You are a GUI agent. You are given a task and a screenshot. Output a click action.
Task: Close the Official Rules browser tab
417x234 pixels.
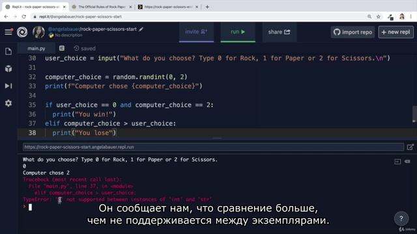tap(130, 7)
